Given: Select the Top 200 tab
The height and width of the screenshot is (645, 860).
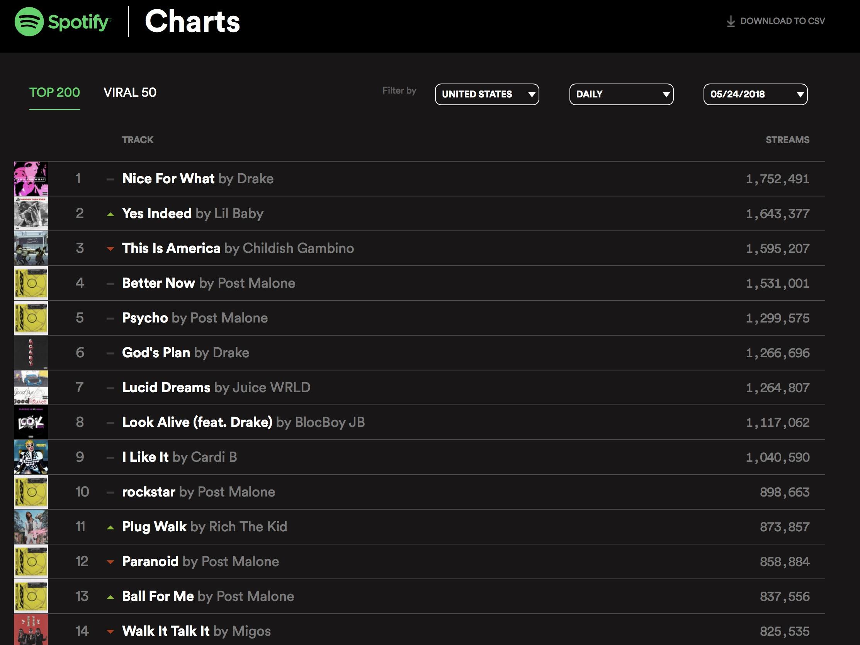Looking at the screenshot, I should coord(54,92).
